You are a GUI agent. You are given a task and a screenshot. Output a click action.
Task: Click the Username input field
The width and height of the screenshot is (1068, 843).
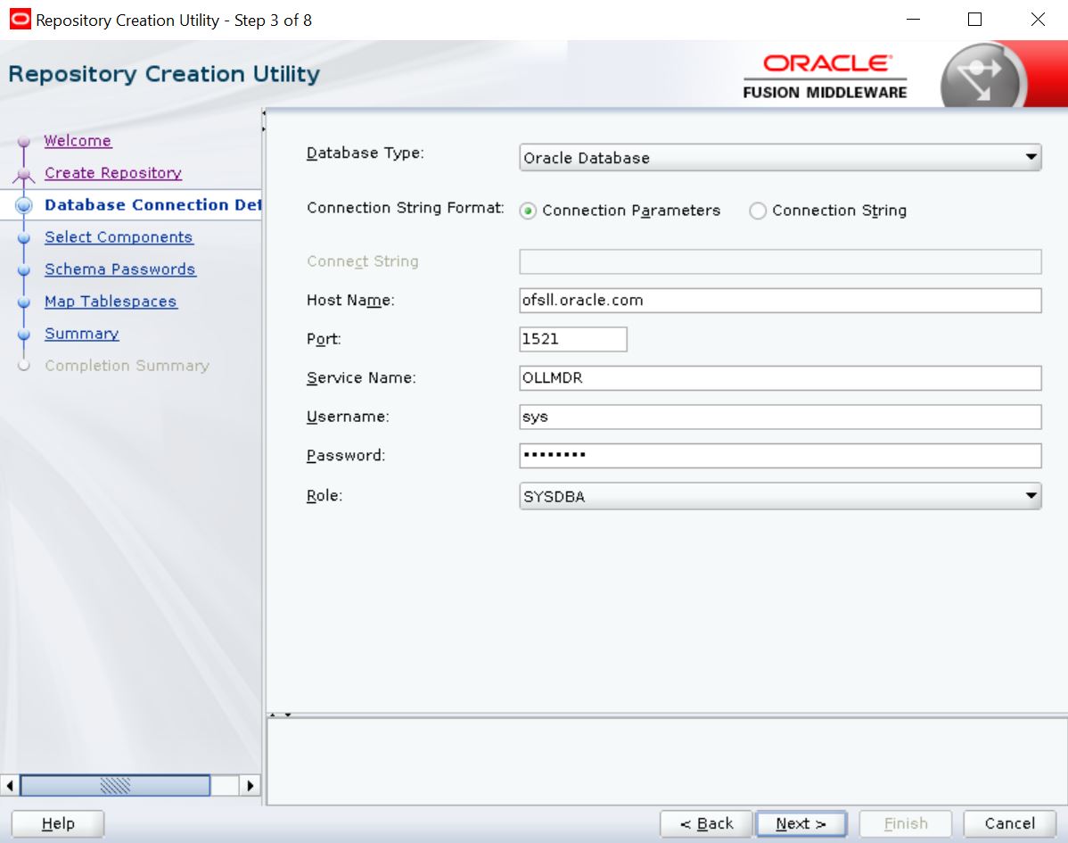pyautogui.click(x=780, y=417)
